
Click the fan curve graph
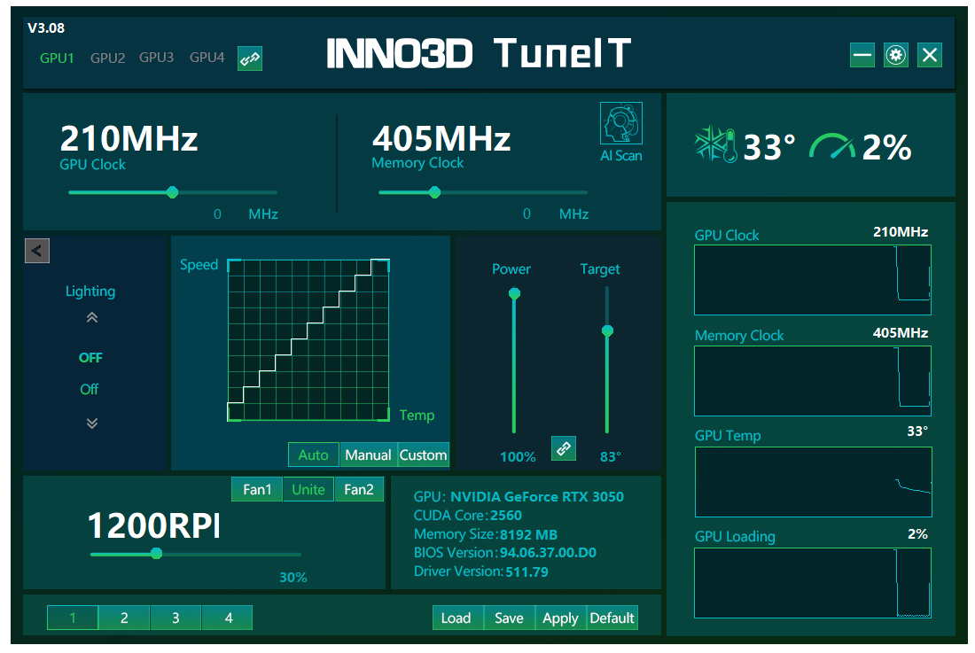point(308,340)
